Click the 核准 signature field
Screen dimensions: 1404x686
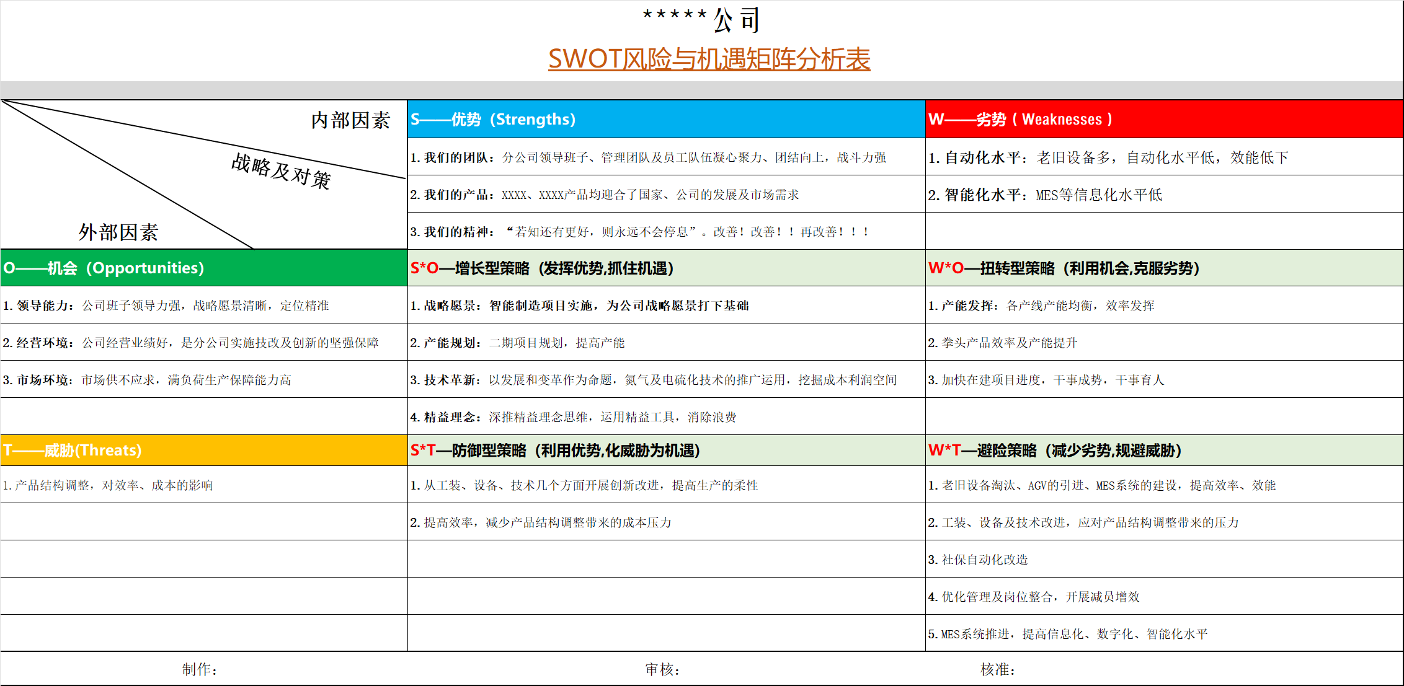coord(998,669)
